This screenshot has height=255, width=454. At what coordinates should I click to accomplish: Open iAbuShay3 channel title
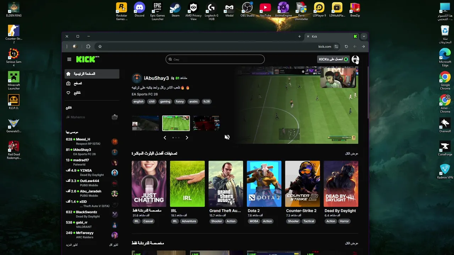click(x=156, y=78)
